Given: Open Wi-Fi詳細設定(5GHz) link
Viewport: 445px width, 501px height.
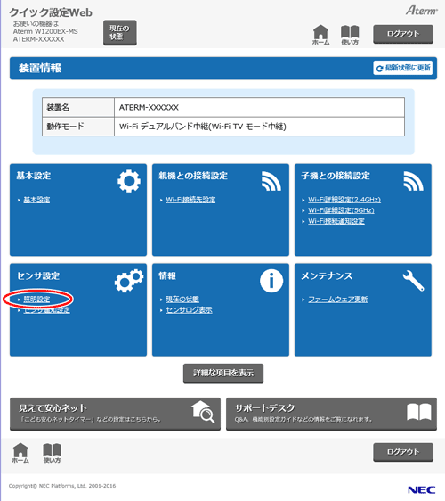Looking at the screenshot, I should (x=341, y=210).
